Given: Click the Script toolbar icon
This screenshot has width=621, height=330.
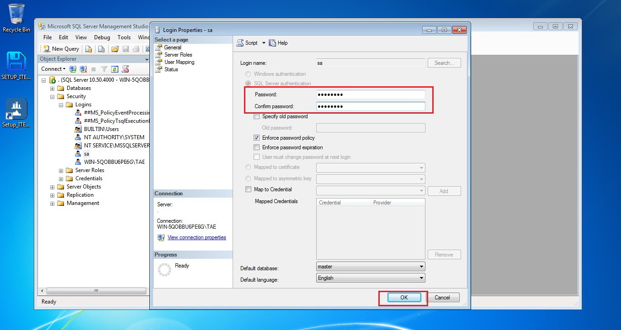Looking at the screenshot, I should coord(247,43).
